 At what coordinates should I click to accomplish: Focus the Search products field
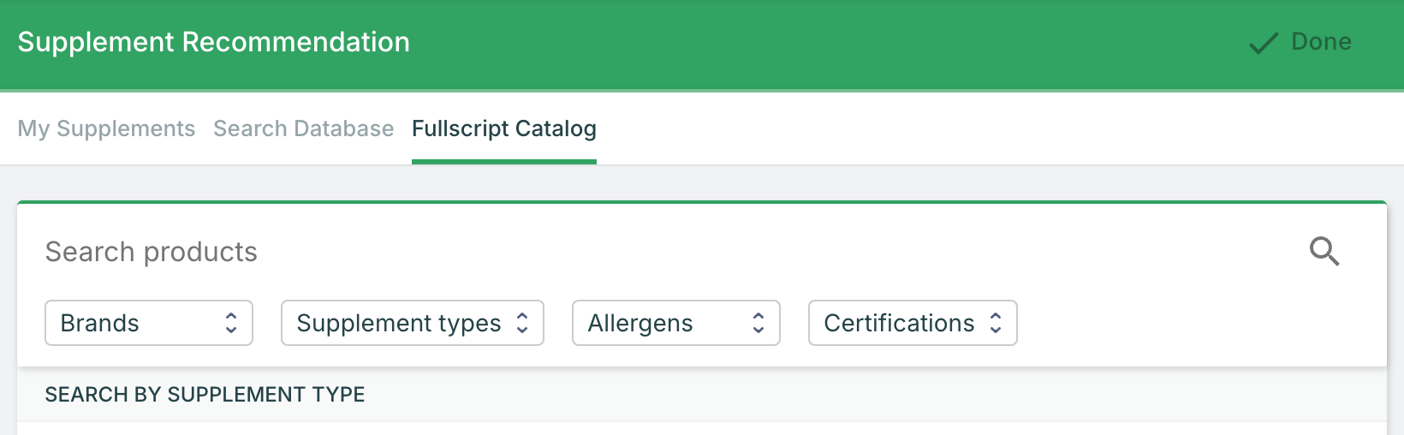668,252
